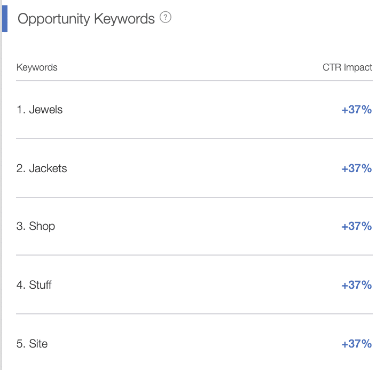Click the +37% value for Shop
Viewport: 392px width, 370px height.
point(357,226)
